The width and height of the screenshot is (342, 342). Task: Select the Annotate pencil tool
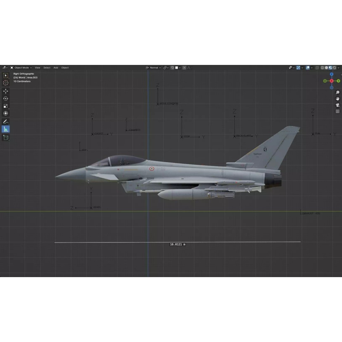[6, 122]
